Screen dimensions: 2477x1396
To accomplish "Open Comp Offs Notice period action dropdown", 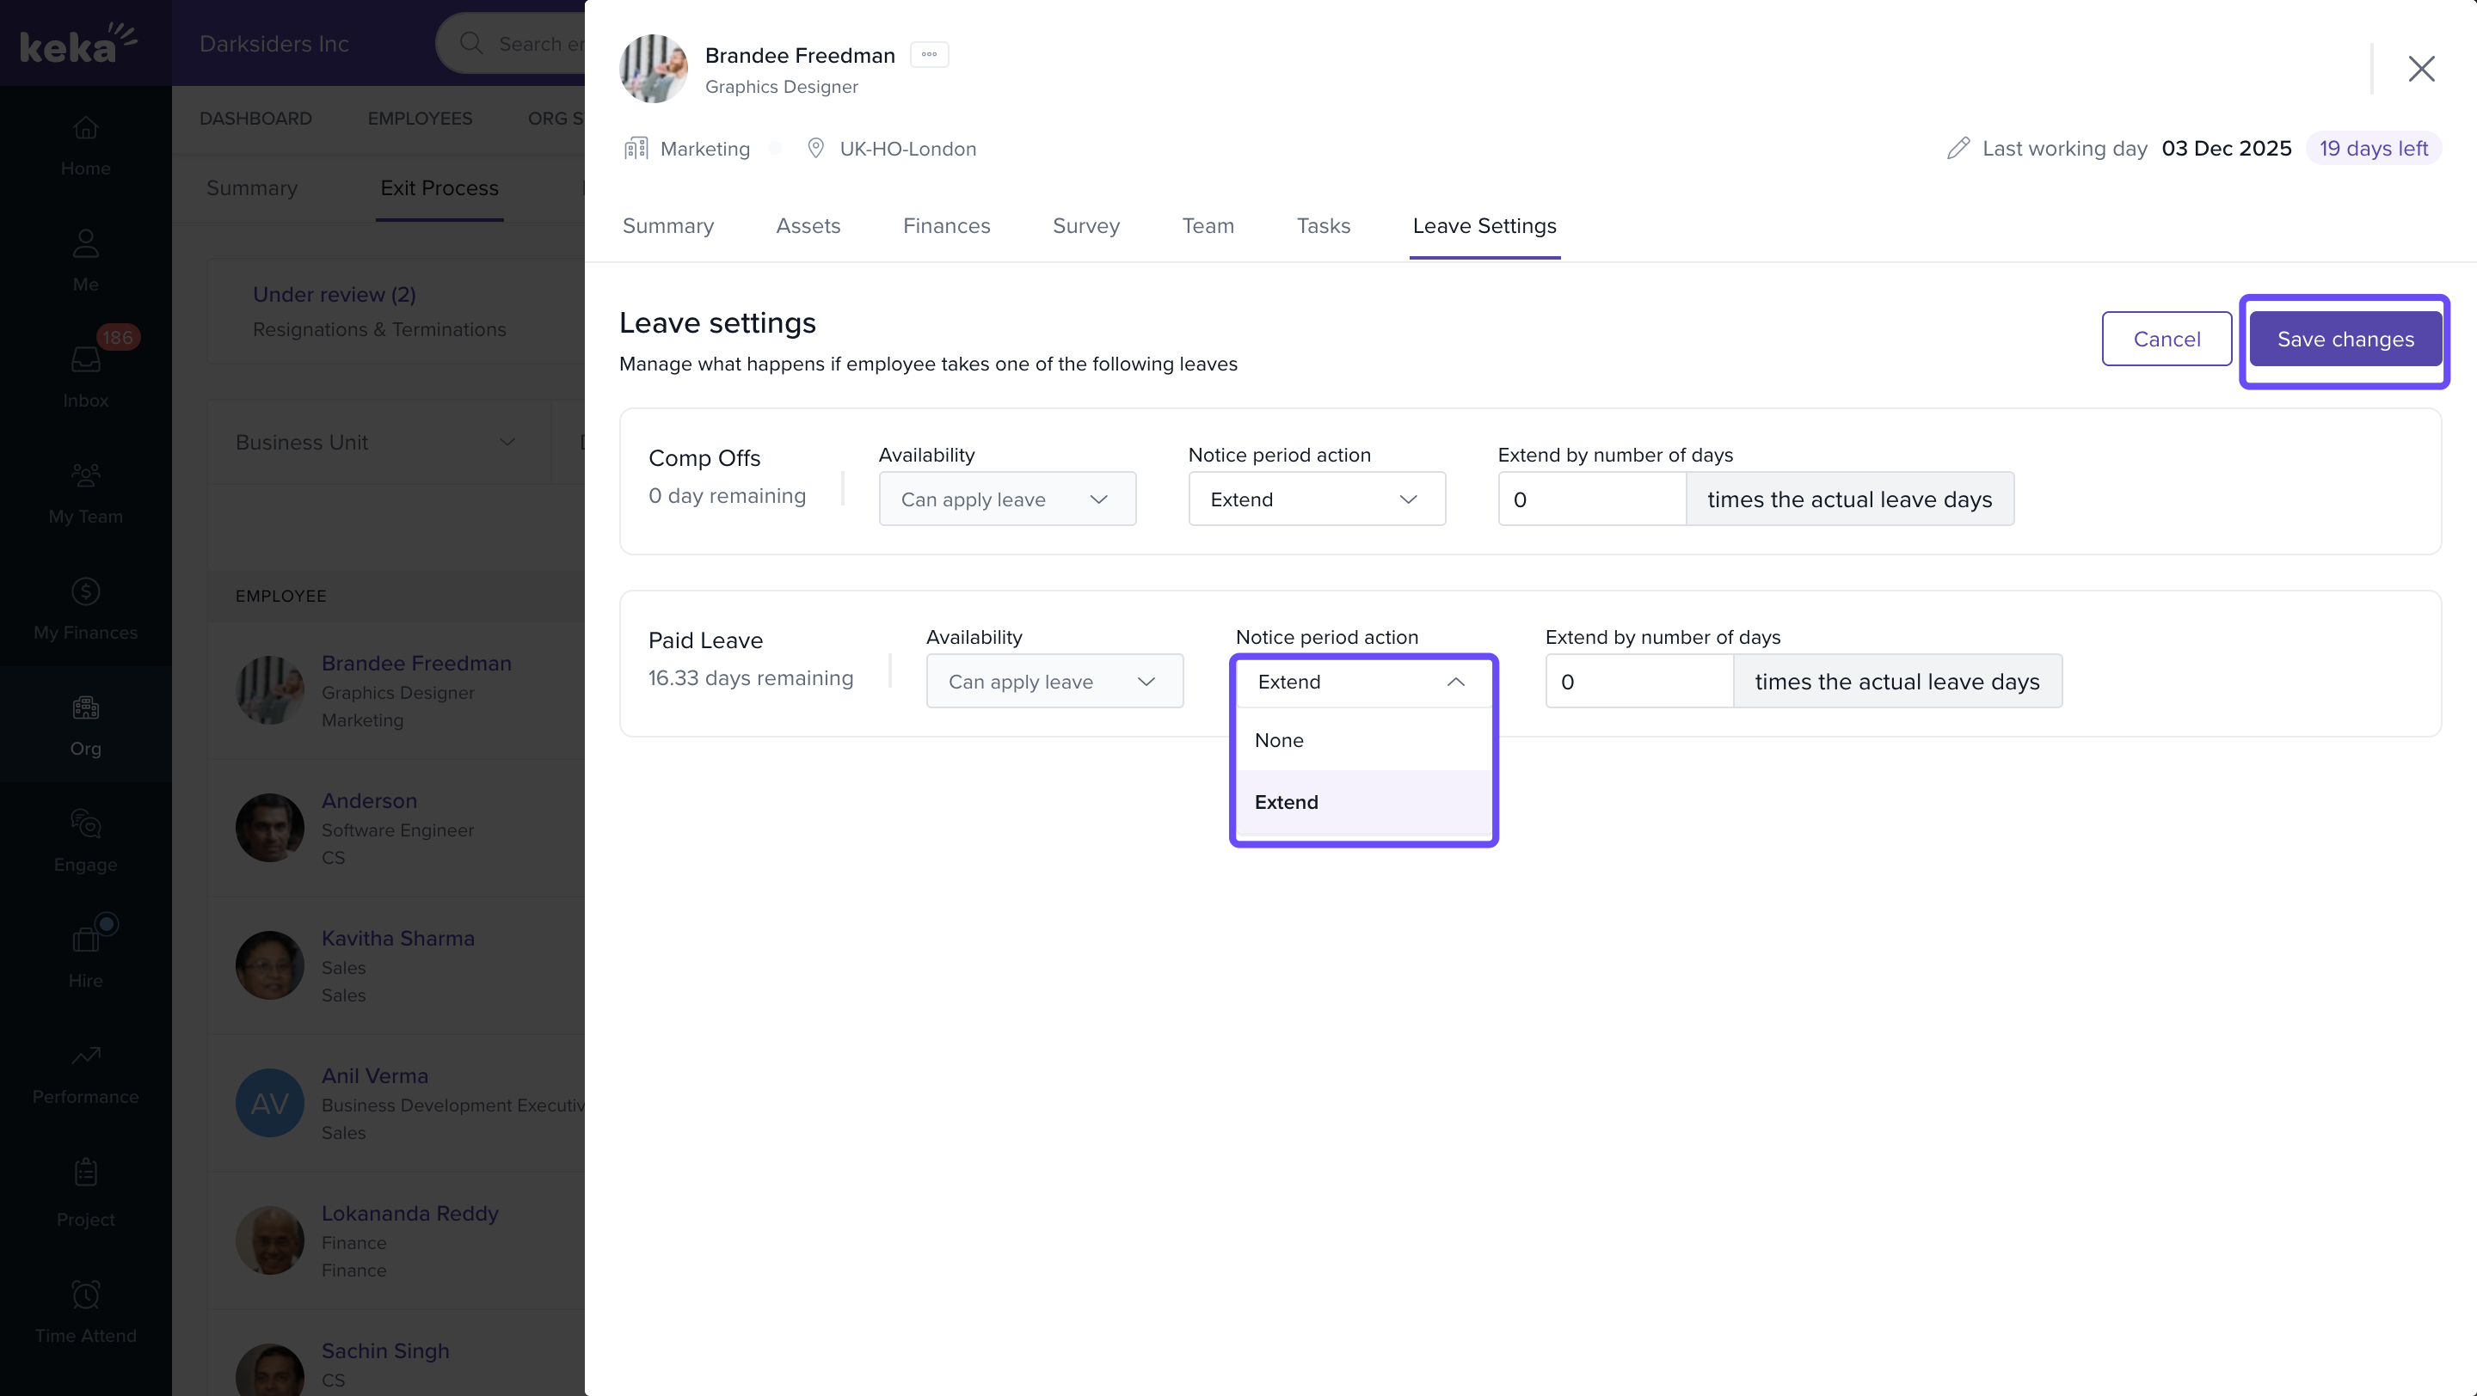I will (1317, 499).
